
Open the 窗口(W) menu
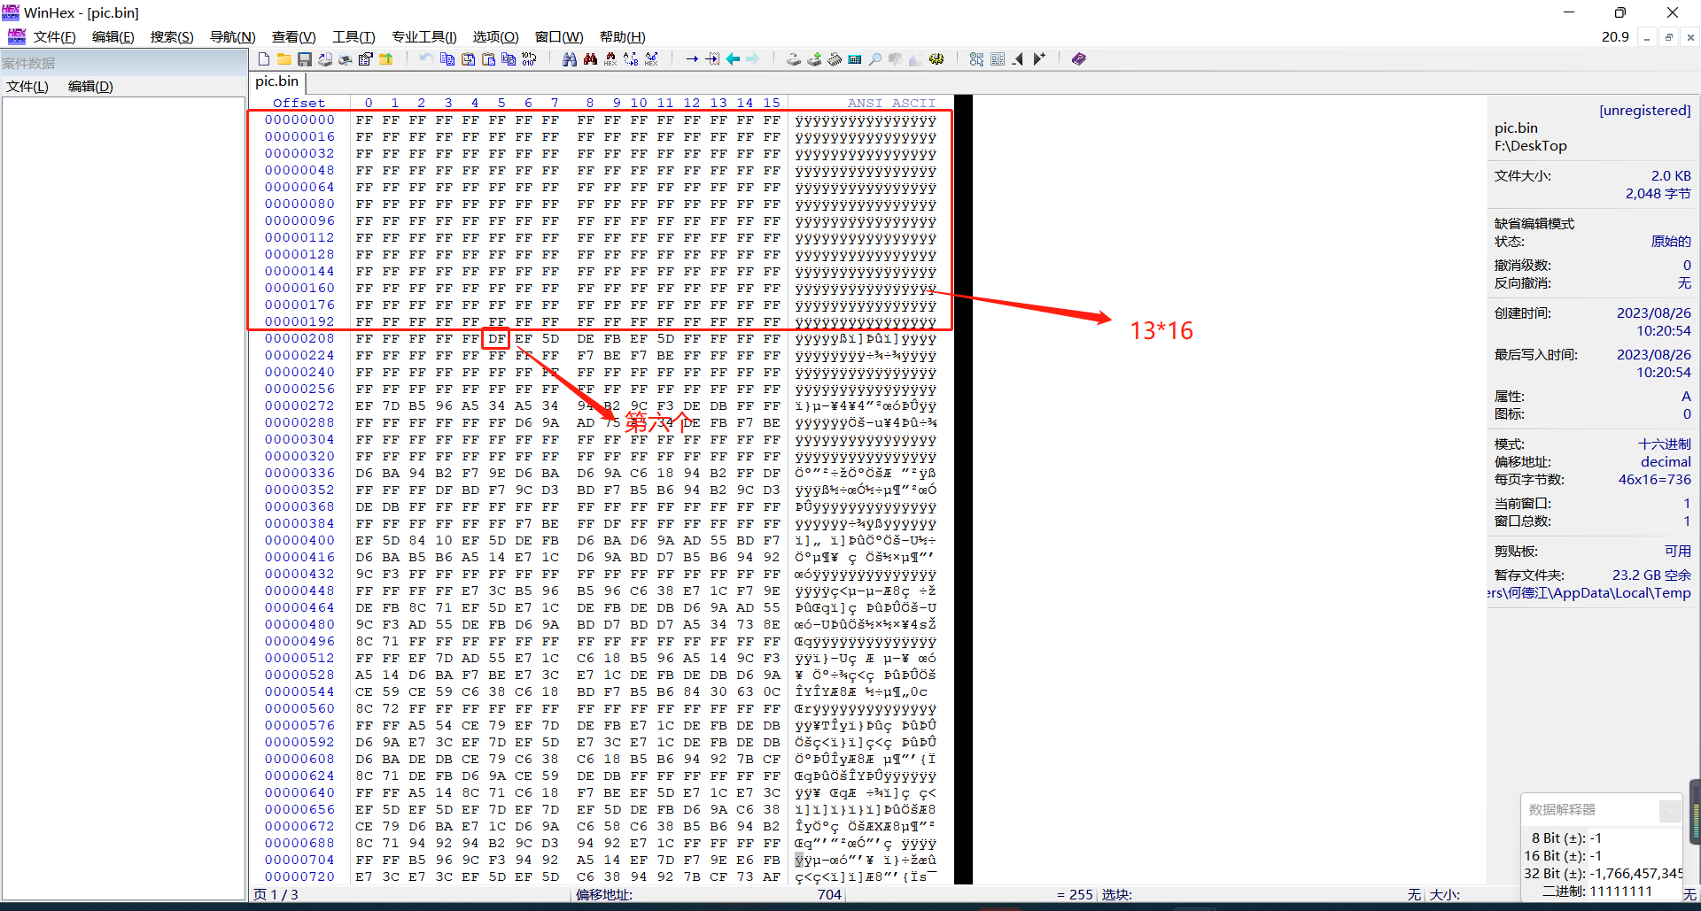tap(559, 37)
